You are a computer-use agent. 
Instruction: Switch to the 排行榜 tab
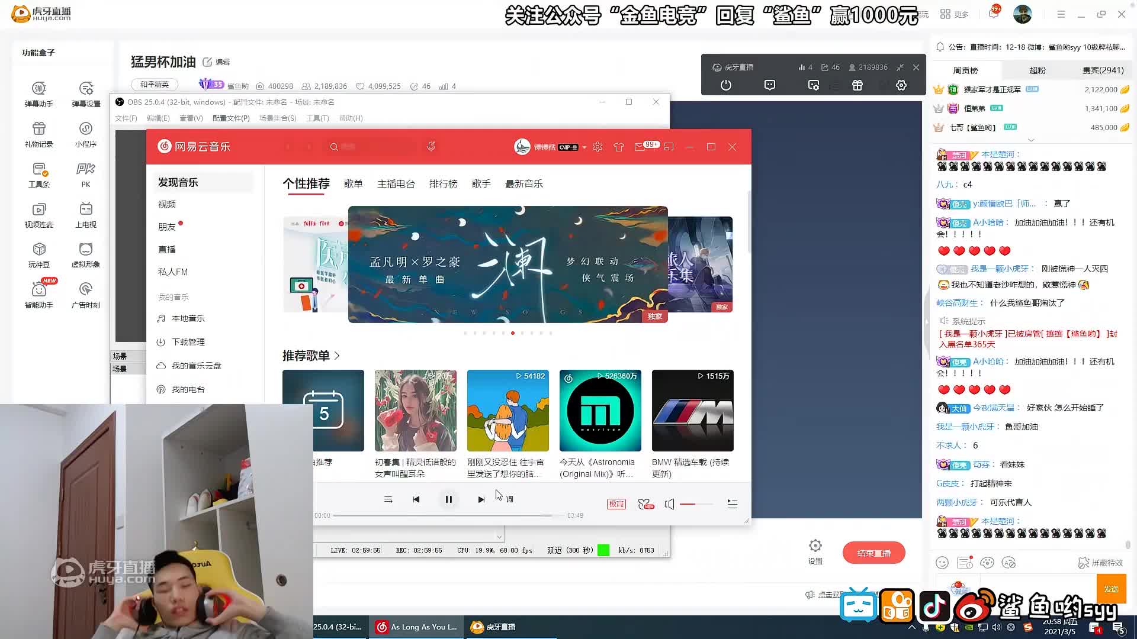coord(444,184)
